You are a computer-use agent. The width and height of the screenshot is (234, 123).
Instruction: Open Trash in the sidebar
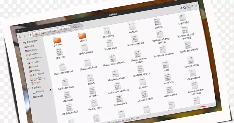point(36,83)
